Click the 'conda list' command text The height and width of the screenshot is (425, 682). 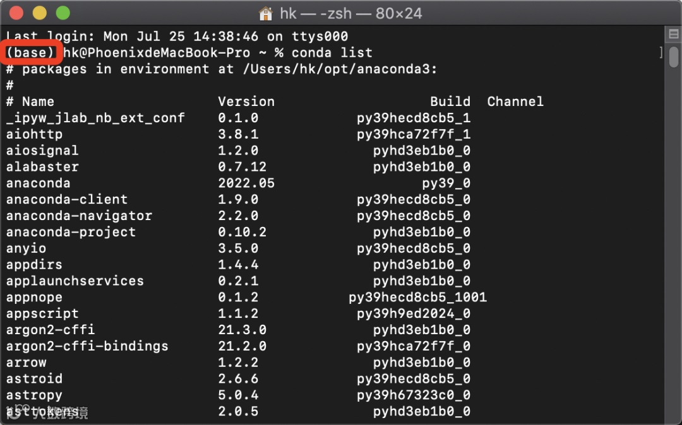click(x=332, y=52)
